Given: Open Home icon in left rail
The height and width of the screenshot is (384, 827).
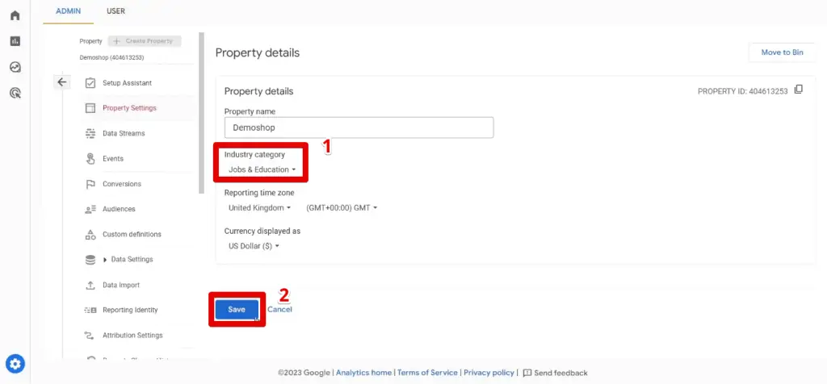Looking at the screenshot, I should click(x=15, y=15).
